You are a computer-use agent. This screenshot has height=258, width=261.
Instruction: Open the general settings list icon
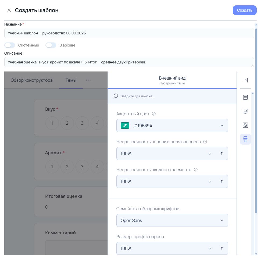245,97
